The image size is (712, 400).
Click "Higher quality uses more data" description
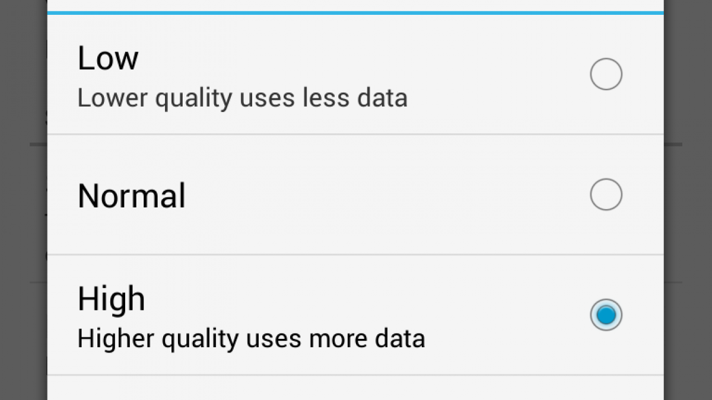(x=251, y=338)
